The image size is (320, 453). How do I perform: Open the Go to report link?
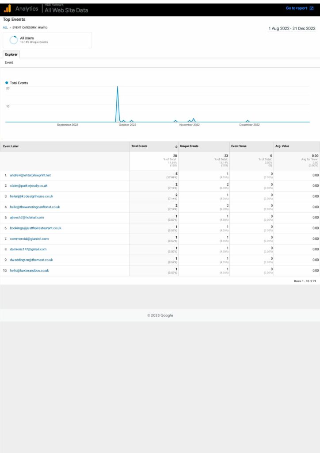pos(299,8)
